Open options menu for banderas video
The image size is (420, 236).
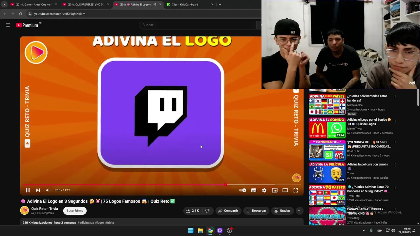[x=395, y=97]
